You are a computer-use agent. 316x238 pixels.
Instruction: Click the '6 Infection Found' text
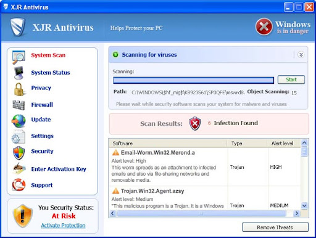[x=233, y=123]
